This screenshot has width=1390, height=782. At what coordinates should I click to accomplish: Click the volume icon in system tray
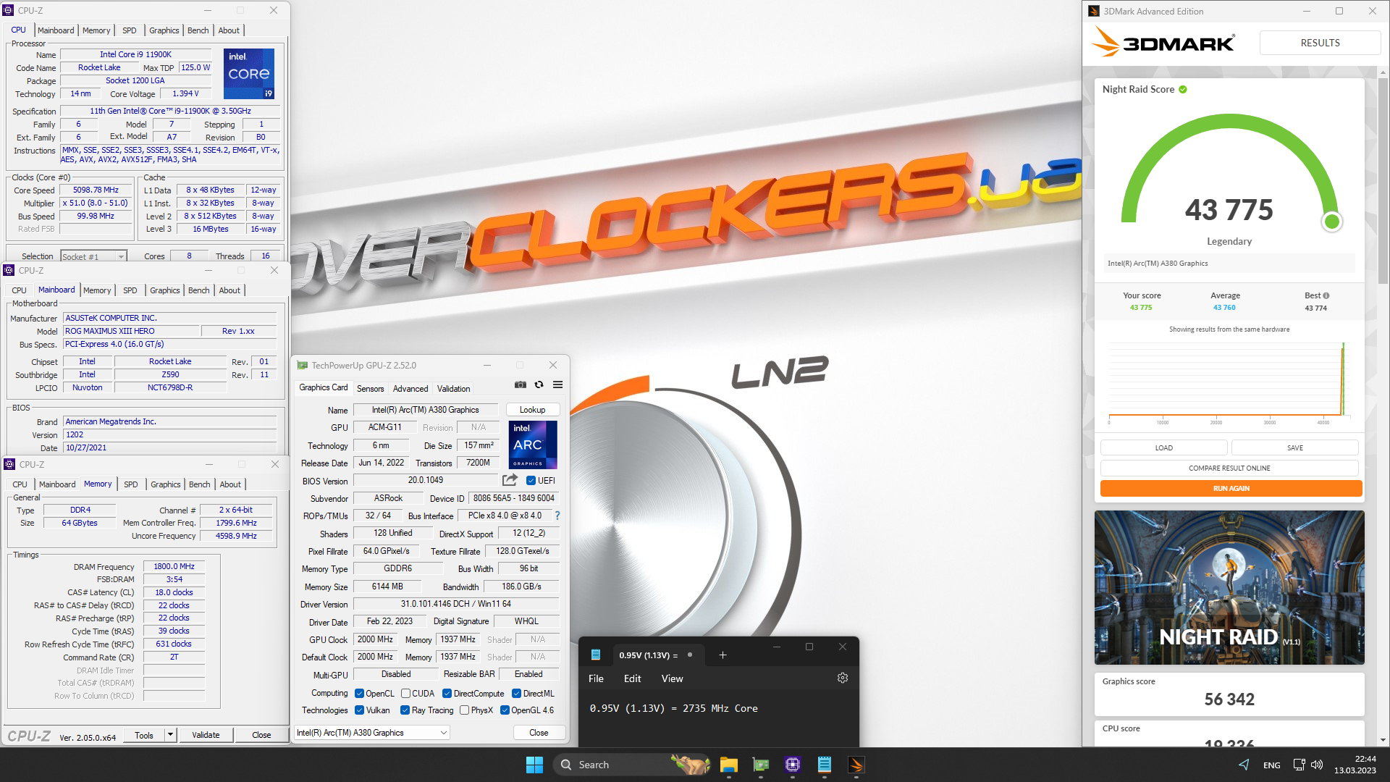(1317, 765)
